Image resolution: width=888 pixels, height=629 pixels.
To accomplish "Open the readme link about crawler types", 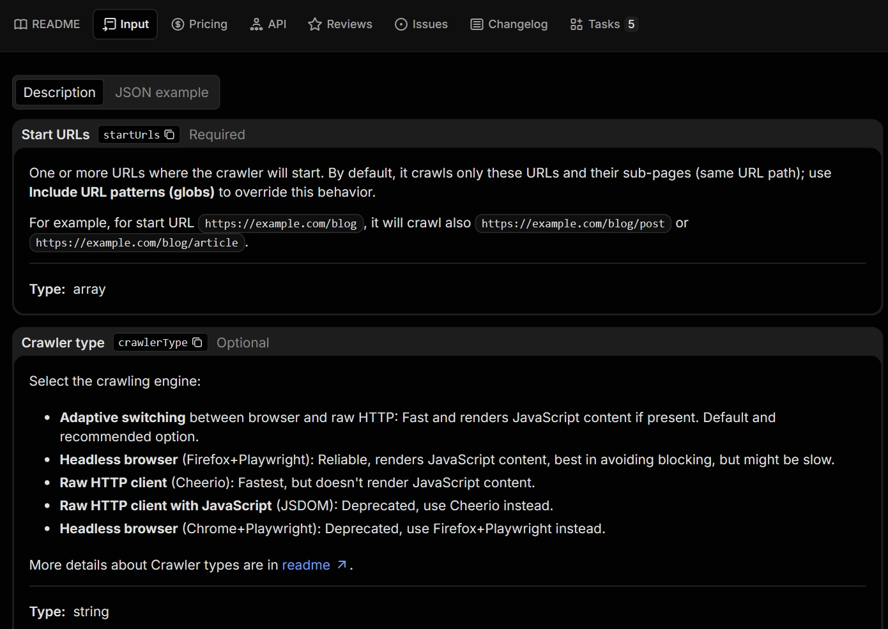I will [306, 565].
